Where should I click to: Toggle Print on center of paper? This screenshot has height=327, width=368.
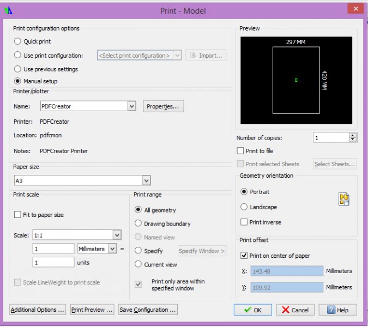click(244, 256)
